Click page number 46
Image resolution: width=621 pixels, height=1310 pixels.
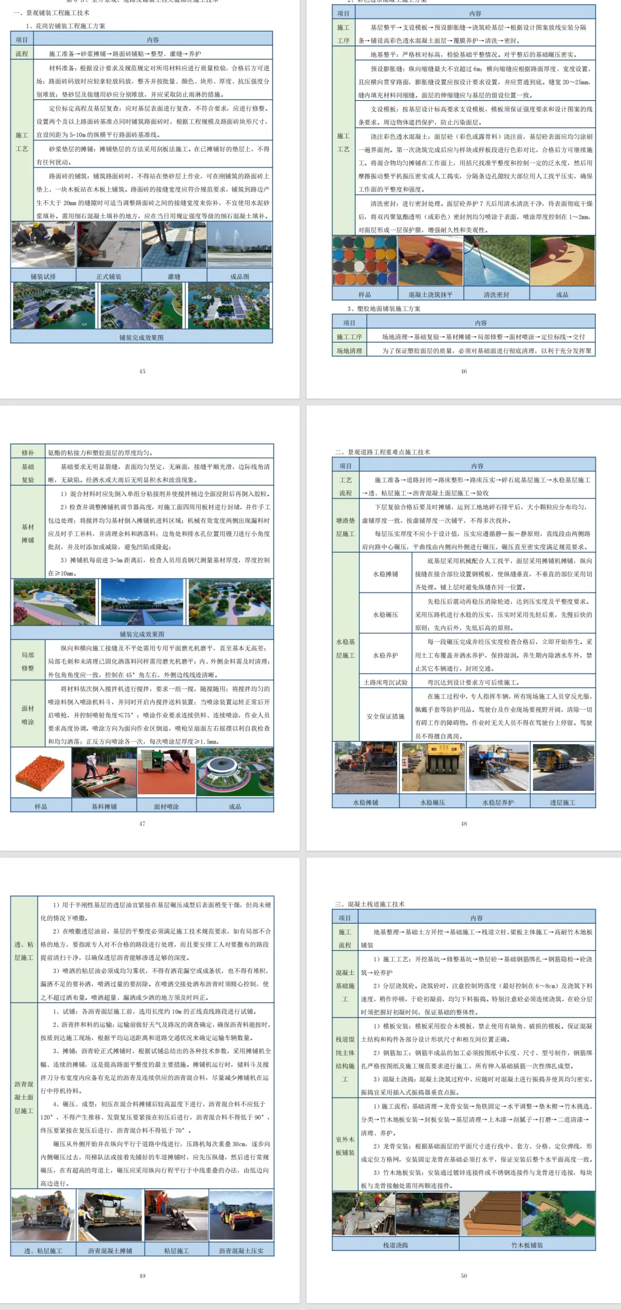[x=464, y=372]
